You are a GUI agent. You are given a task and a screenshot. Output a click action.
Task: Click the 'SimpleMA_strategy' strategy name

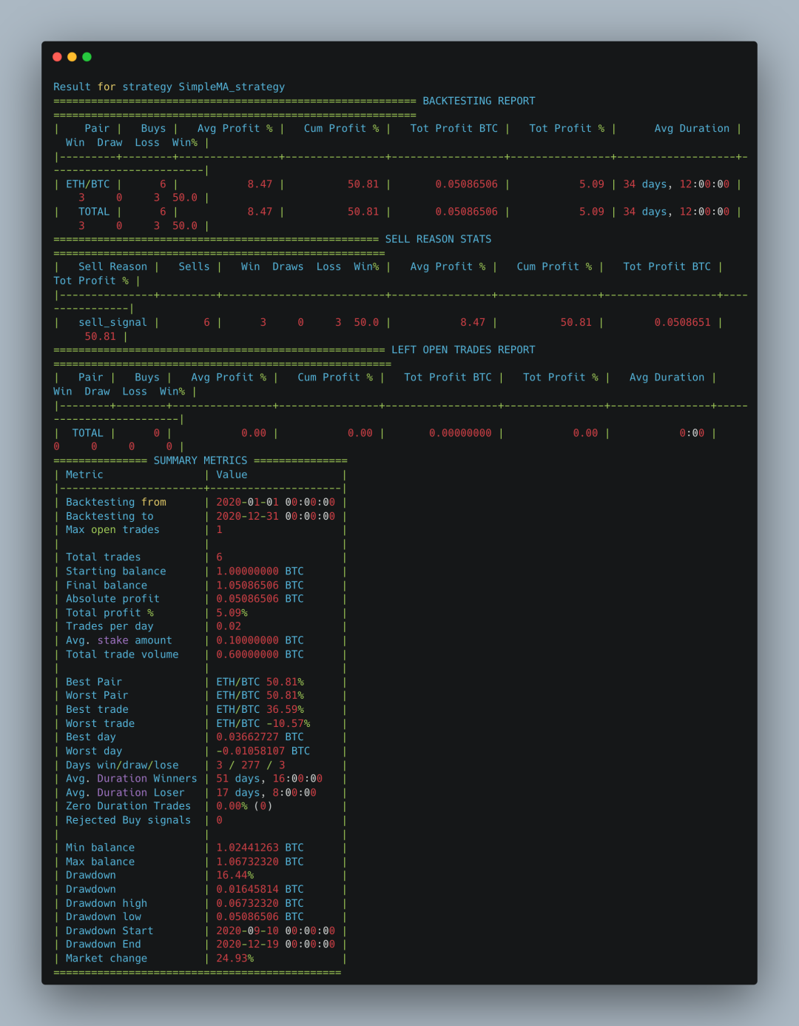click(x=232, y=87)
